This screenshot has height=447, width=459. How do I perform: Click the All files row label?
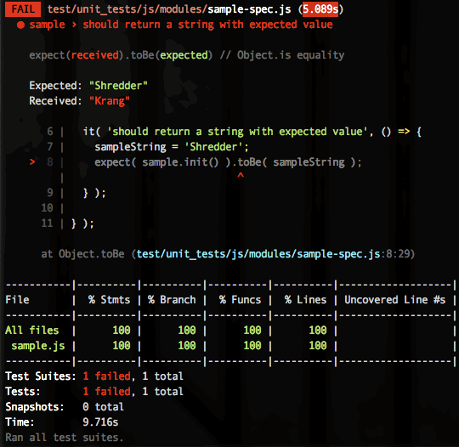pos(32,331)
